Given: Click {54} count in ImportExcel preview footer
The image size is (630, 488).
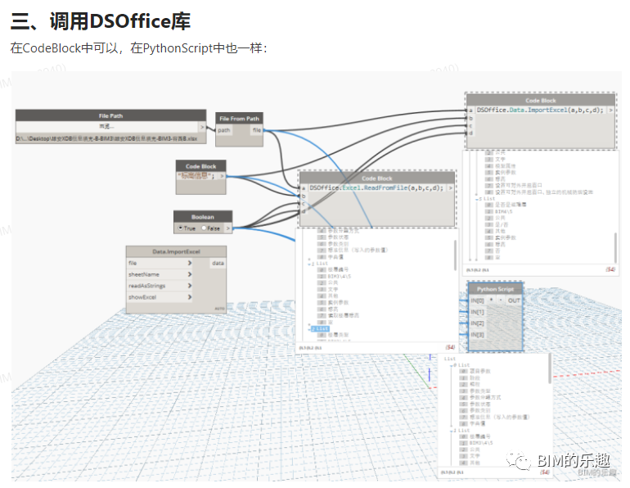Looking at the screenshot, I should point(610,269).
